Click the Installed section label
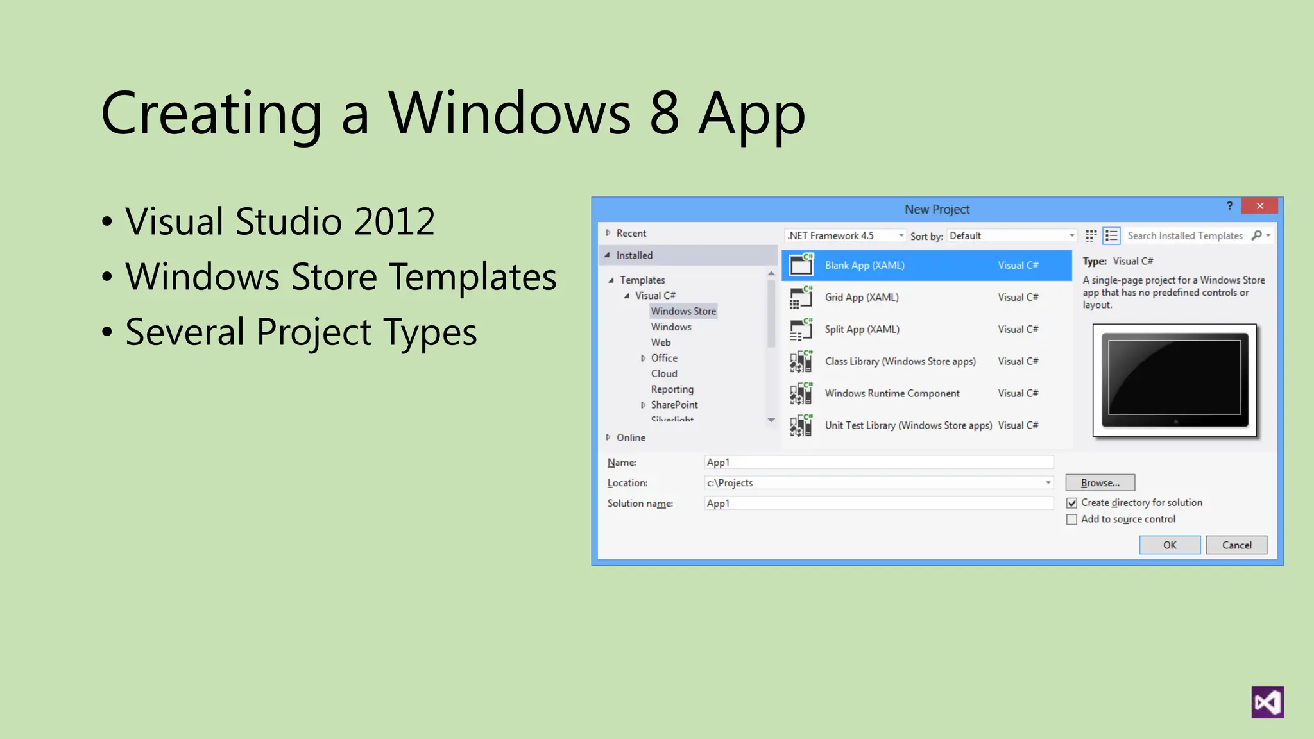 point(635,255)
